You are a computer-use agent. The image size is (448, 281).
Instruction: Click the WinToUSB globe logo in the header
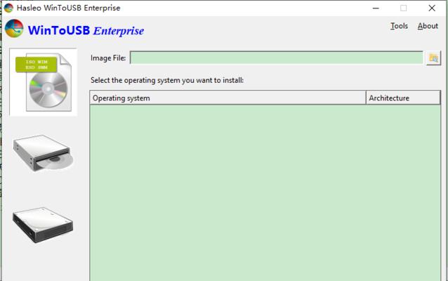(x=14, y=29)
